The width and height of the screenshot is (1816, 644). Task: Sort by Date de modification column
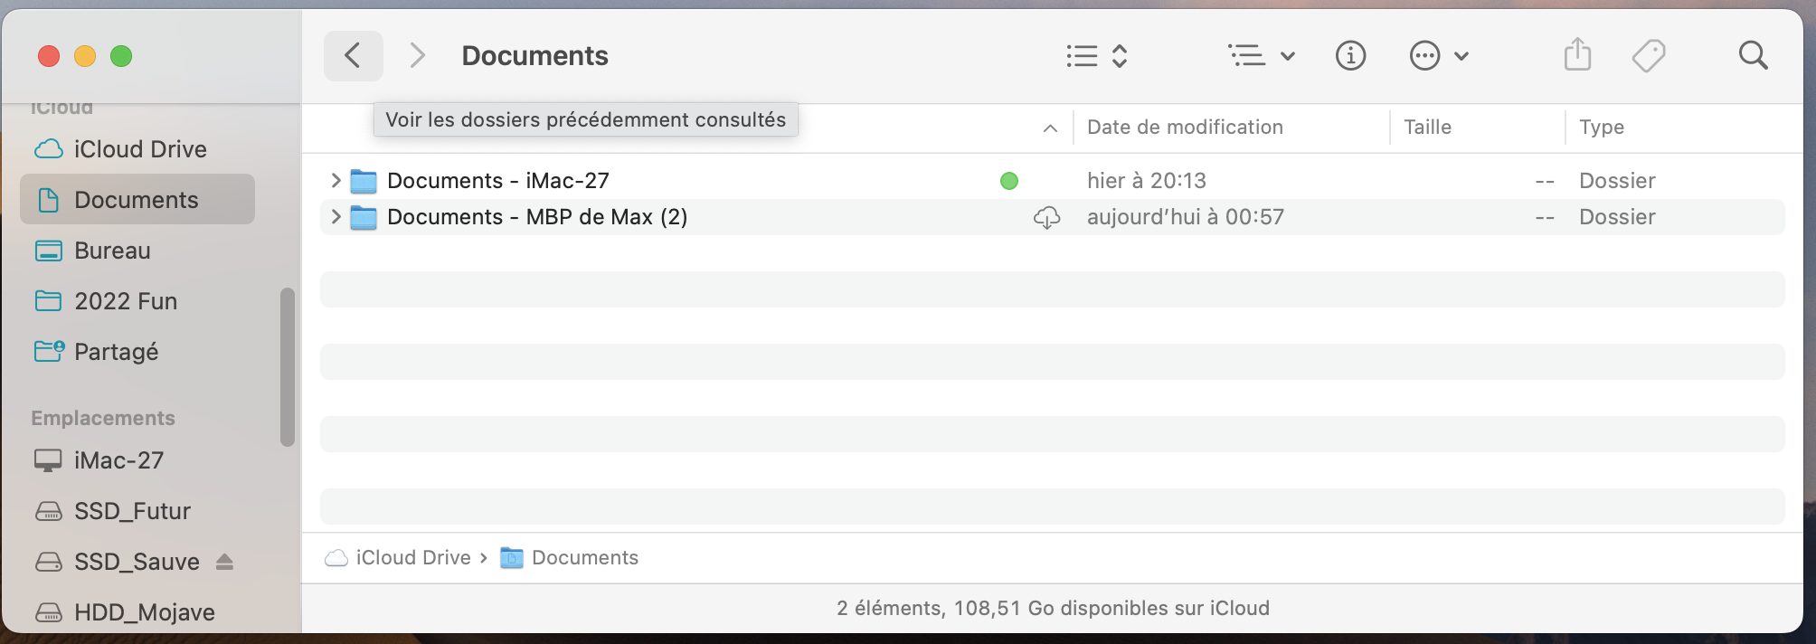(x=1185, y=128)
